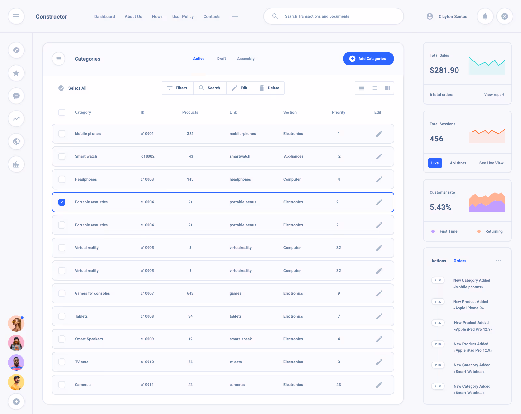Edit the Headphones category with pencil icon
Screen dimensions: 521x414
379,179
